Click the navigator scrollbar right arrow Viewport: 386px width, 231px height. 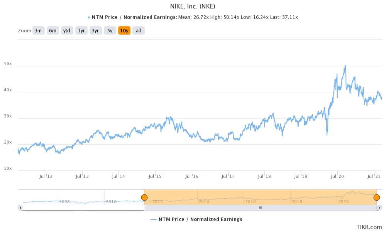[x=379, y=208]
